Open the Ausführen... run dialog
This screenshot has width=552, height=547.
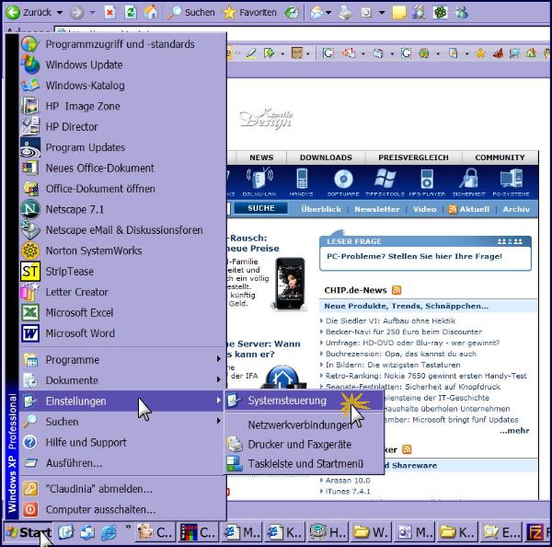click(123, 463)
